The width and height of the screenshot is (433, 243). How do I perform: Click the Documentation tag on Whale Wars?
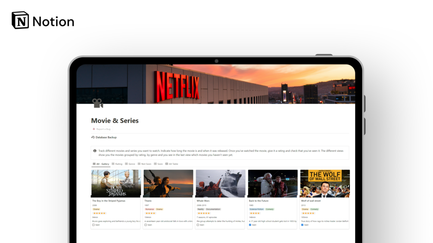click(213, 209)
